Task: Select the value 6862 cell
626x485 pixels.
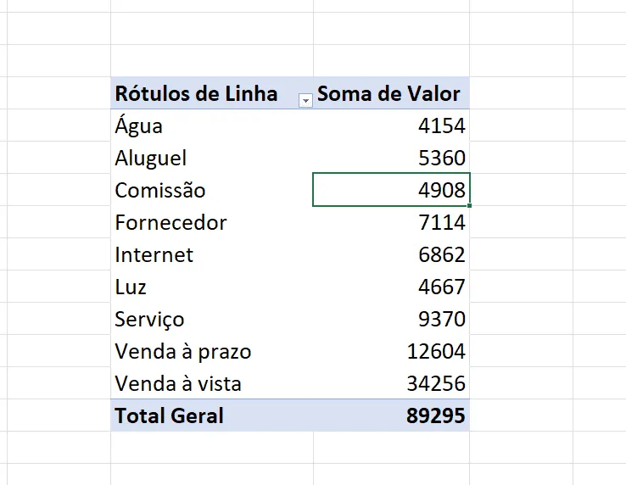Action: (391, 254)
